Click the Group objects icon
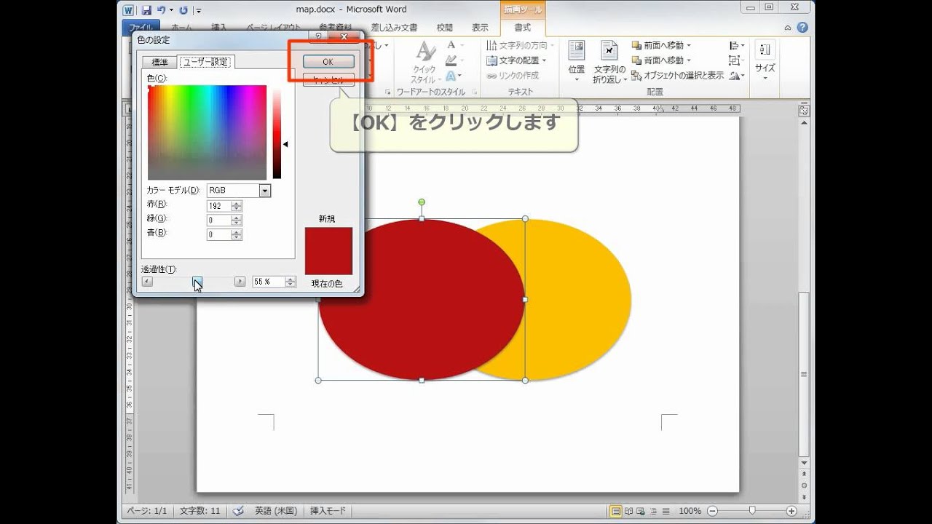 click(735, 60)
